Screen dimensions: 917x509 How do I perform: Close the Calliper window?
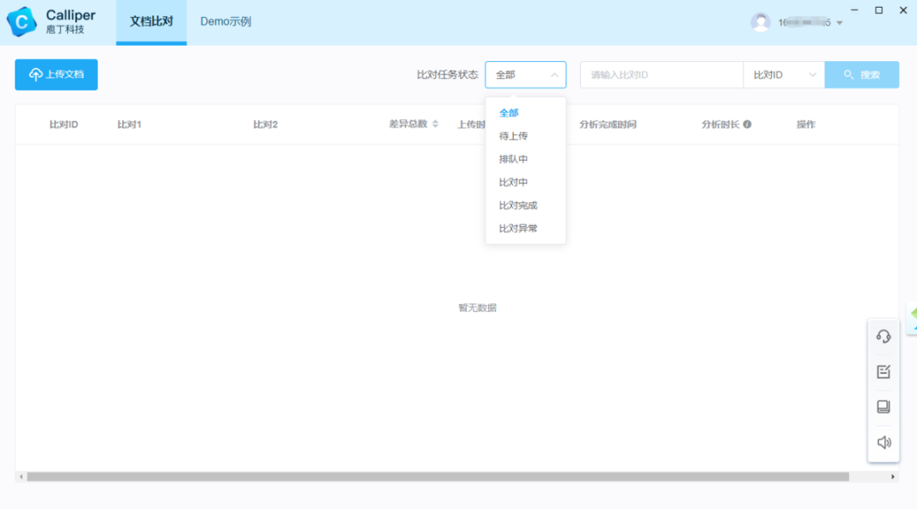[903, 10]
